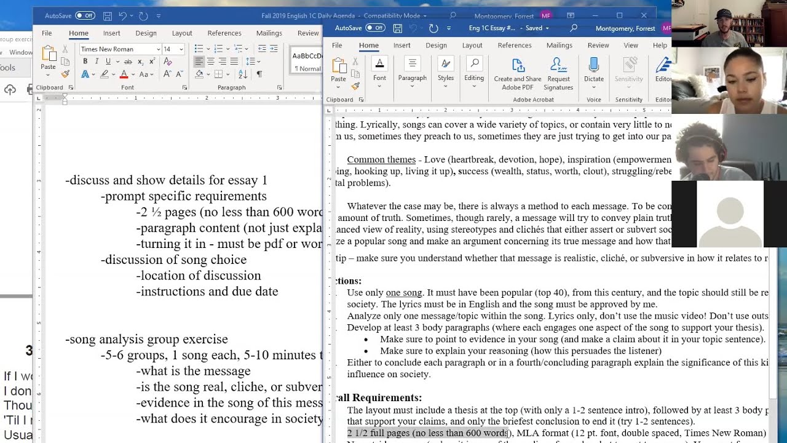Increase indent in Daily Agenda window
Image resolution: width=787 pixels, height=443 pixels.
275,49
